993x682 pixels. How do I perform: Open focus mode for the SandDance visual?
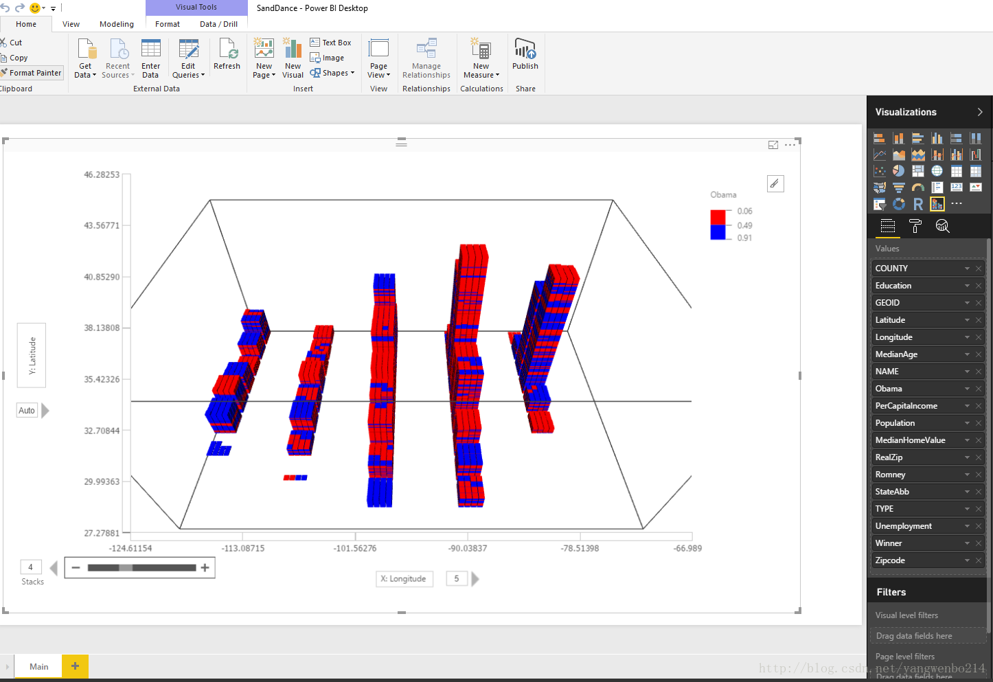pos(773,145)
